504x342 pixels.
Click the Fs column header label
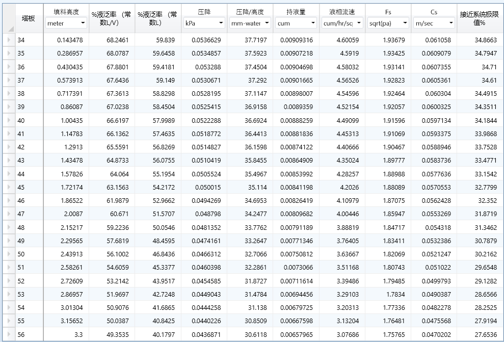[388, 12]
